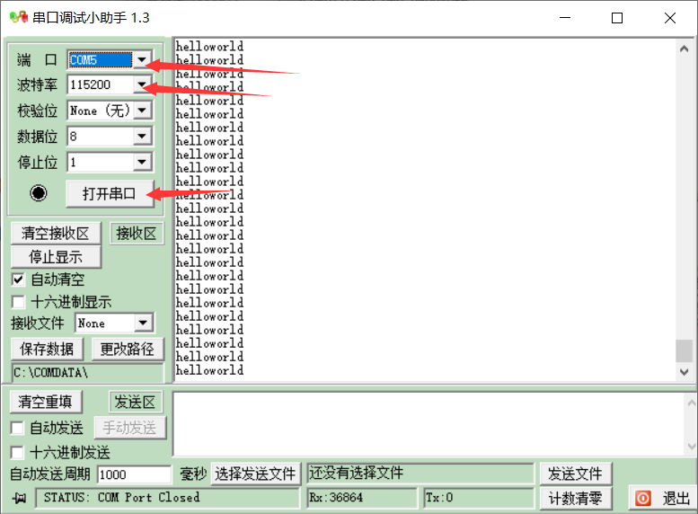Maximize the 串口调试小助手 window
This screenshot has height=514, width=698.
click(x=617, y=18)
